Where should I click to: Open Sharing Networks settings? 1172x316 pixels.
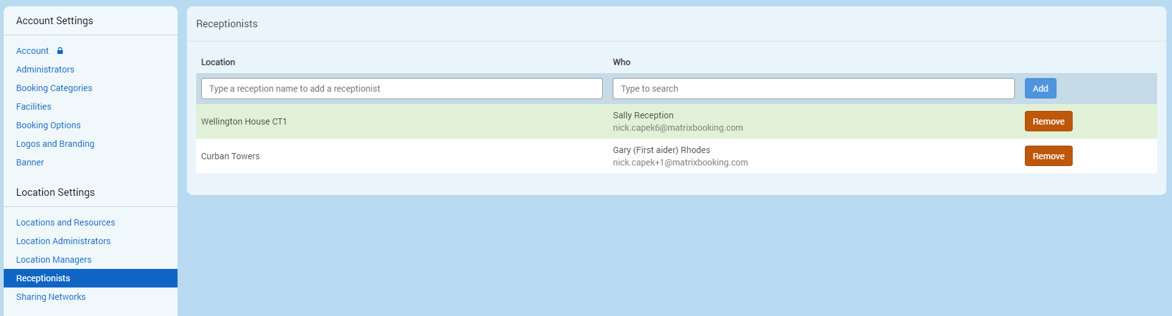click(x=51, y=297)
